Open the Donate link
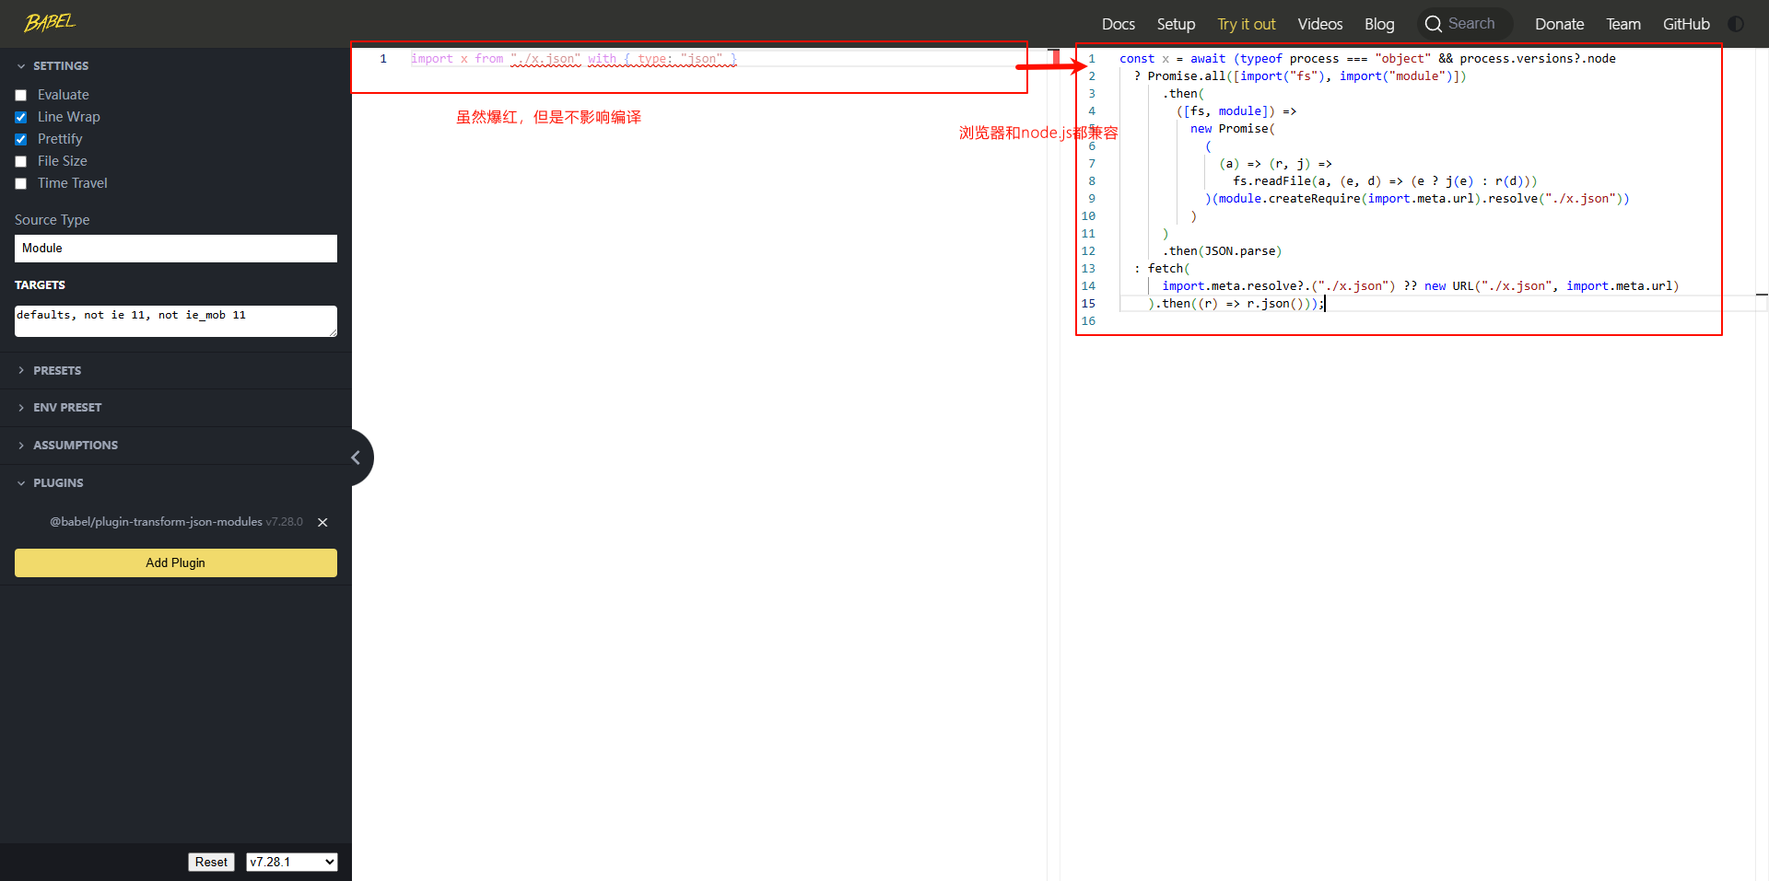 (1559, 24)
